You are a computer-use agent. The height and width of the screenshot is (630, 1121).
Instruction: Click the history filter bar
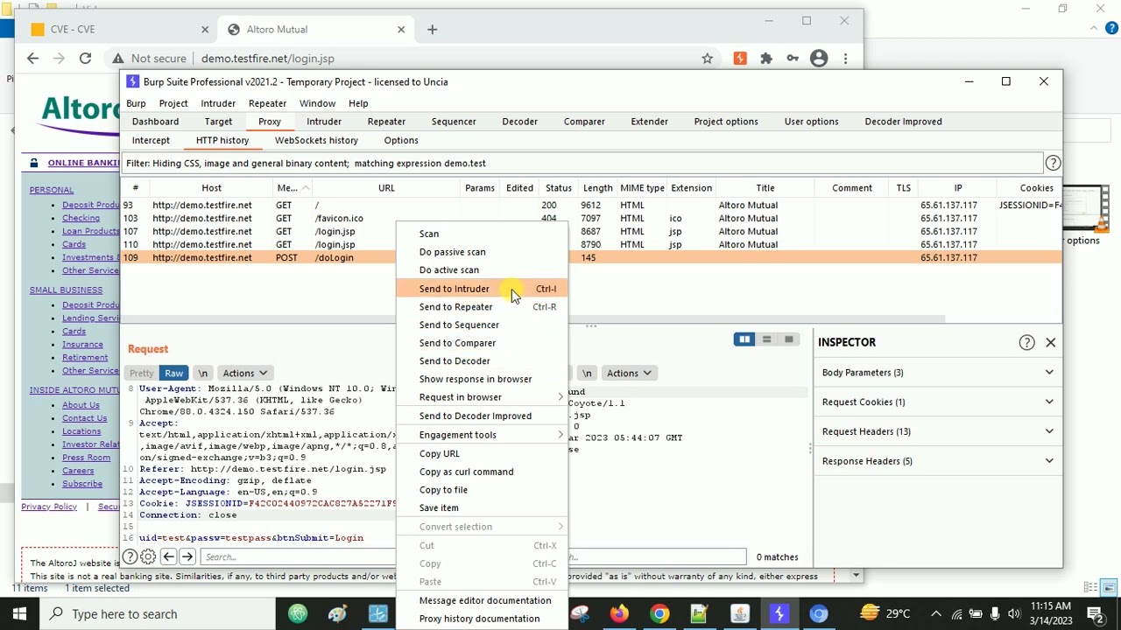582,164
